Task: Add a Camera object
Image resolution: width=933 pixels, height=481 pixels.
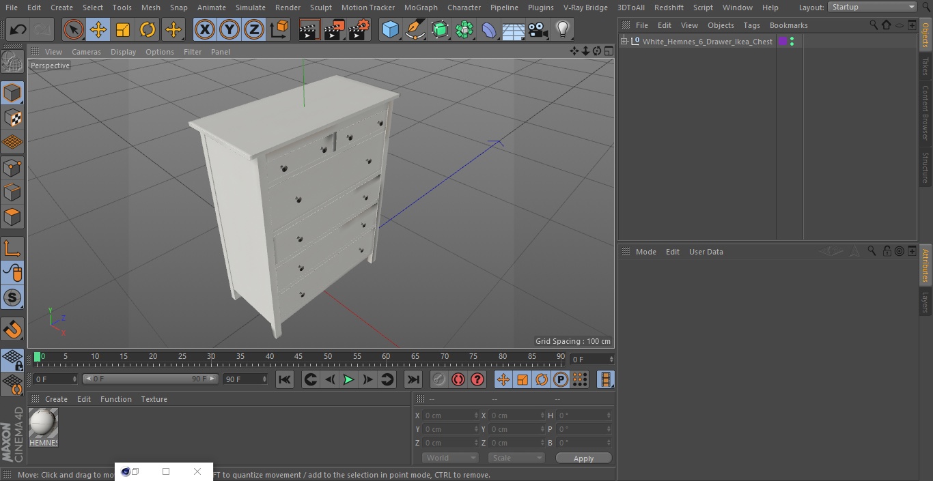Action: [x=538, y=30]
